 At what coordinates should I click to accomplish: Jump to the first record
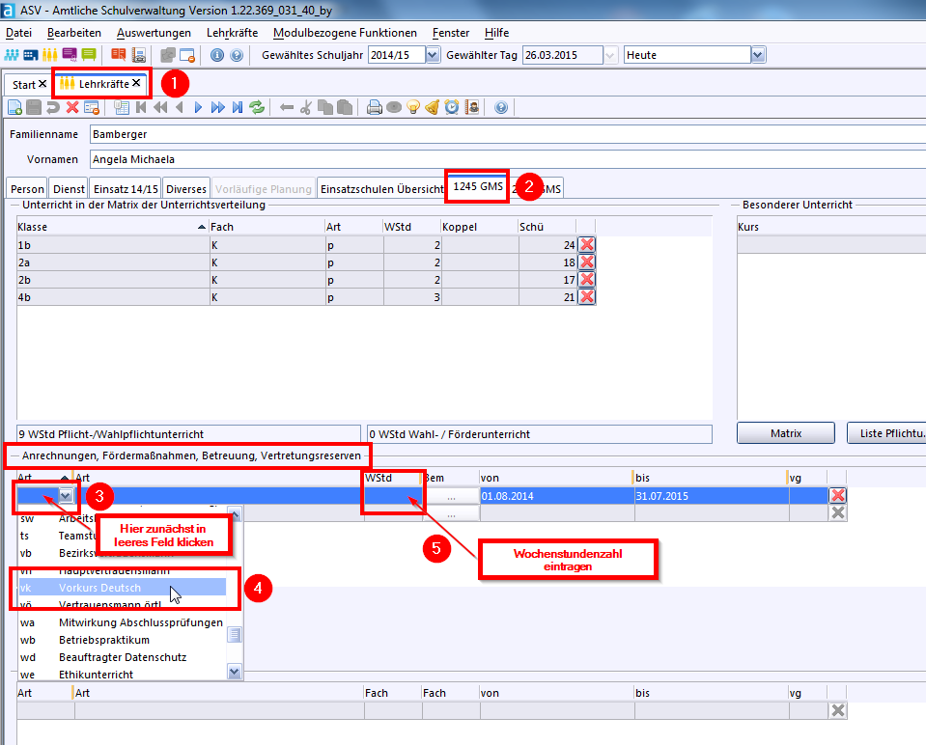pos(141,107)
